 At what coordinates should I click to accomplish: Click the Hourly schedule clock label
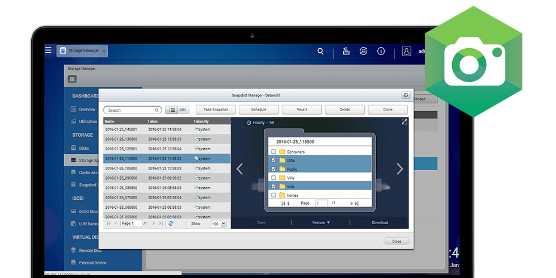[260, 123]
